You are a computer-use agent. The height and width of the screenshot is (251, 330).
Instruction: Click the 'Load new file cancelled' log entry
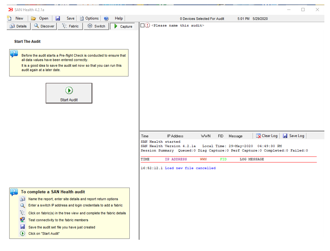190,168
